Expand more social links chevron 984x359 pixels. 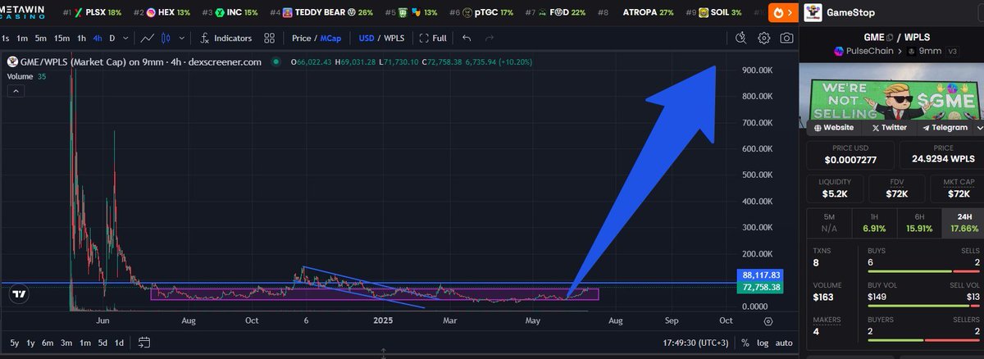click(979, 128)
